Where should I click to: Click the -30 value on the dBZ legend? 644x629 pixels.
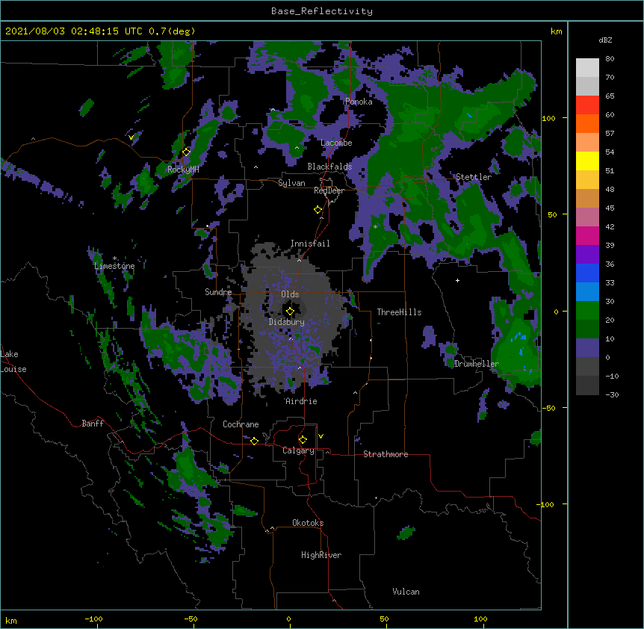(612, 394)
